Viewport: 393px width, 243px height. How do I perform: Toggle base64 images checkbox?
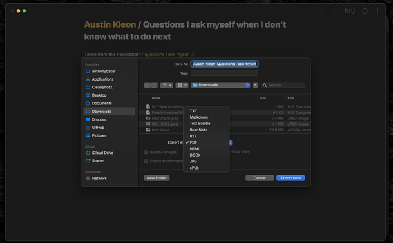146,152
